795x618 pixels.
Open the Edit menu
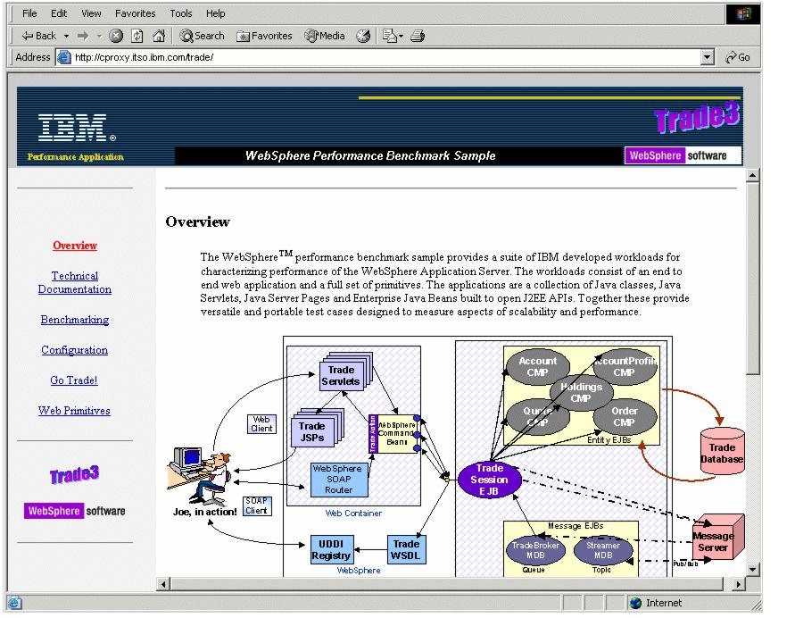point(59,13)
